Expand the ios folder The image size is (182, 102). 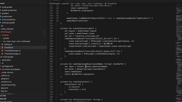pyautogui.click(x=2, y=26)
